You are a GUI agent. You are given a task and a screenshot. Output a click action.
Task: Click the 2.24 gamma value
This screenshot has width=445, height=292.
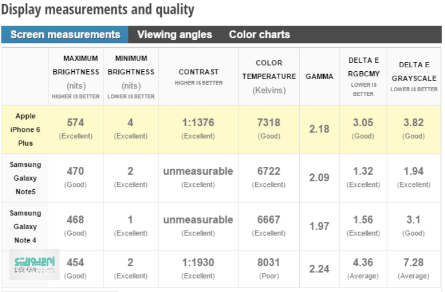319,269
